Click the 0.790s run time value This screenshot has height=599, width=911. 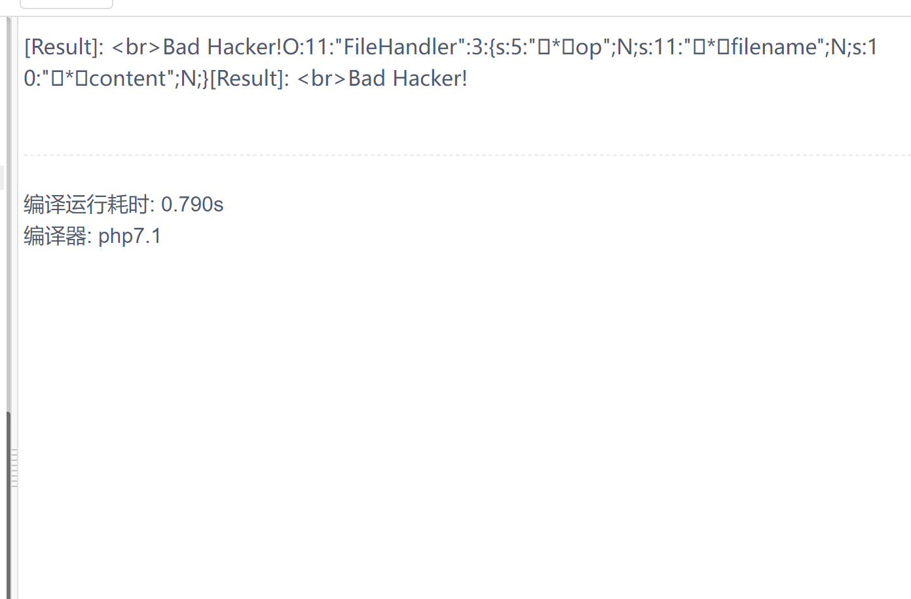193,204
